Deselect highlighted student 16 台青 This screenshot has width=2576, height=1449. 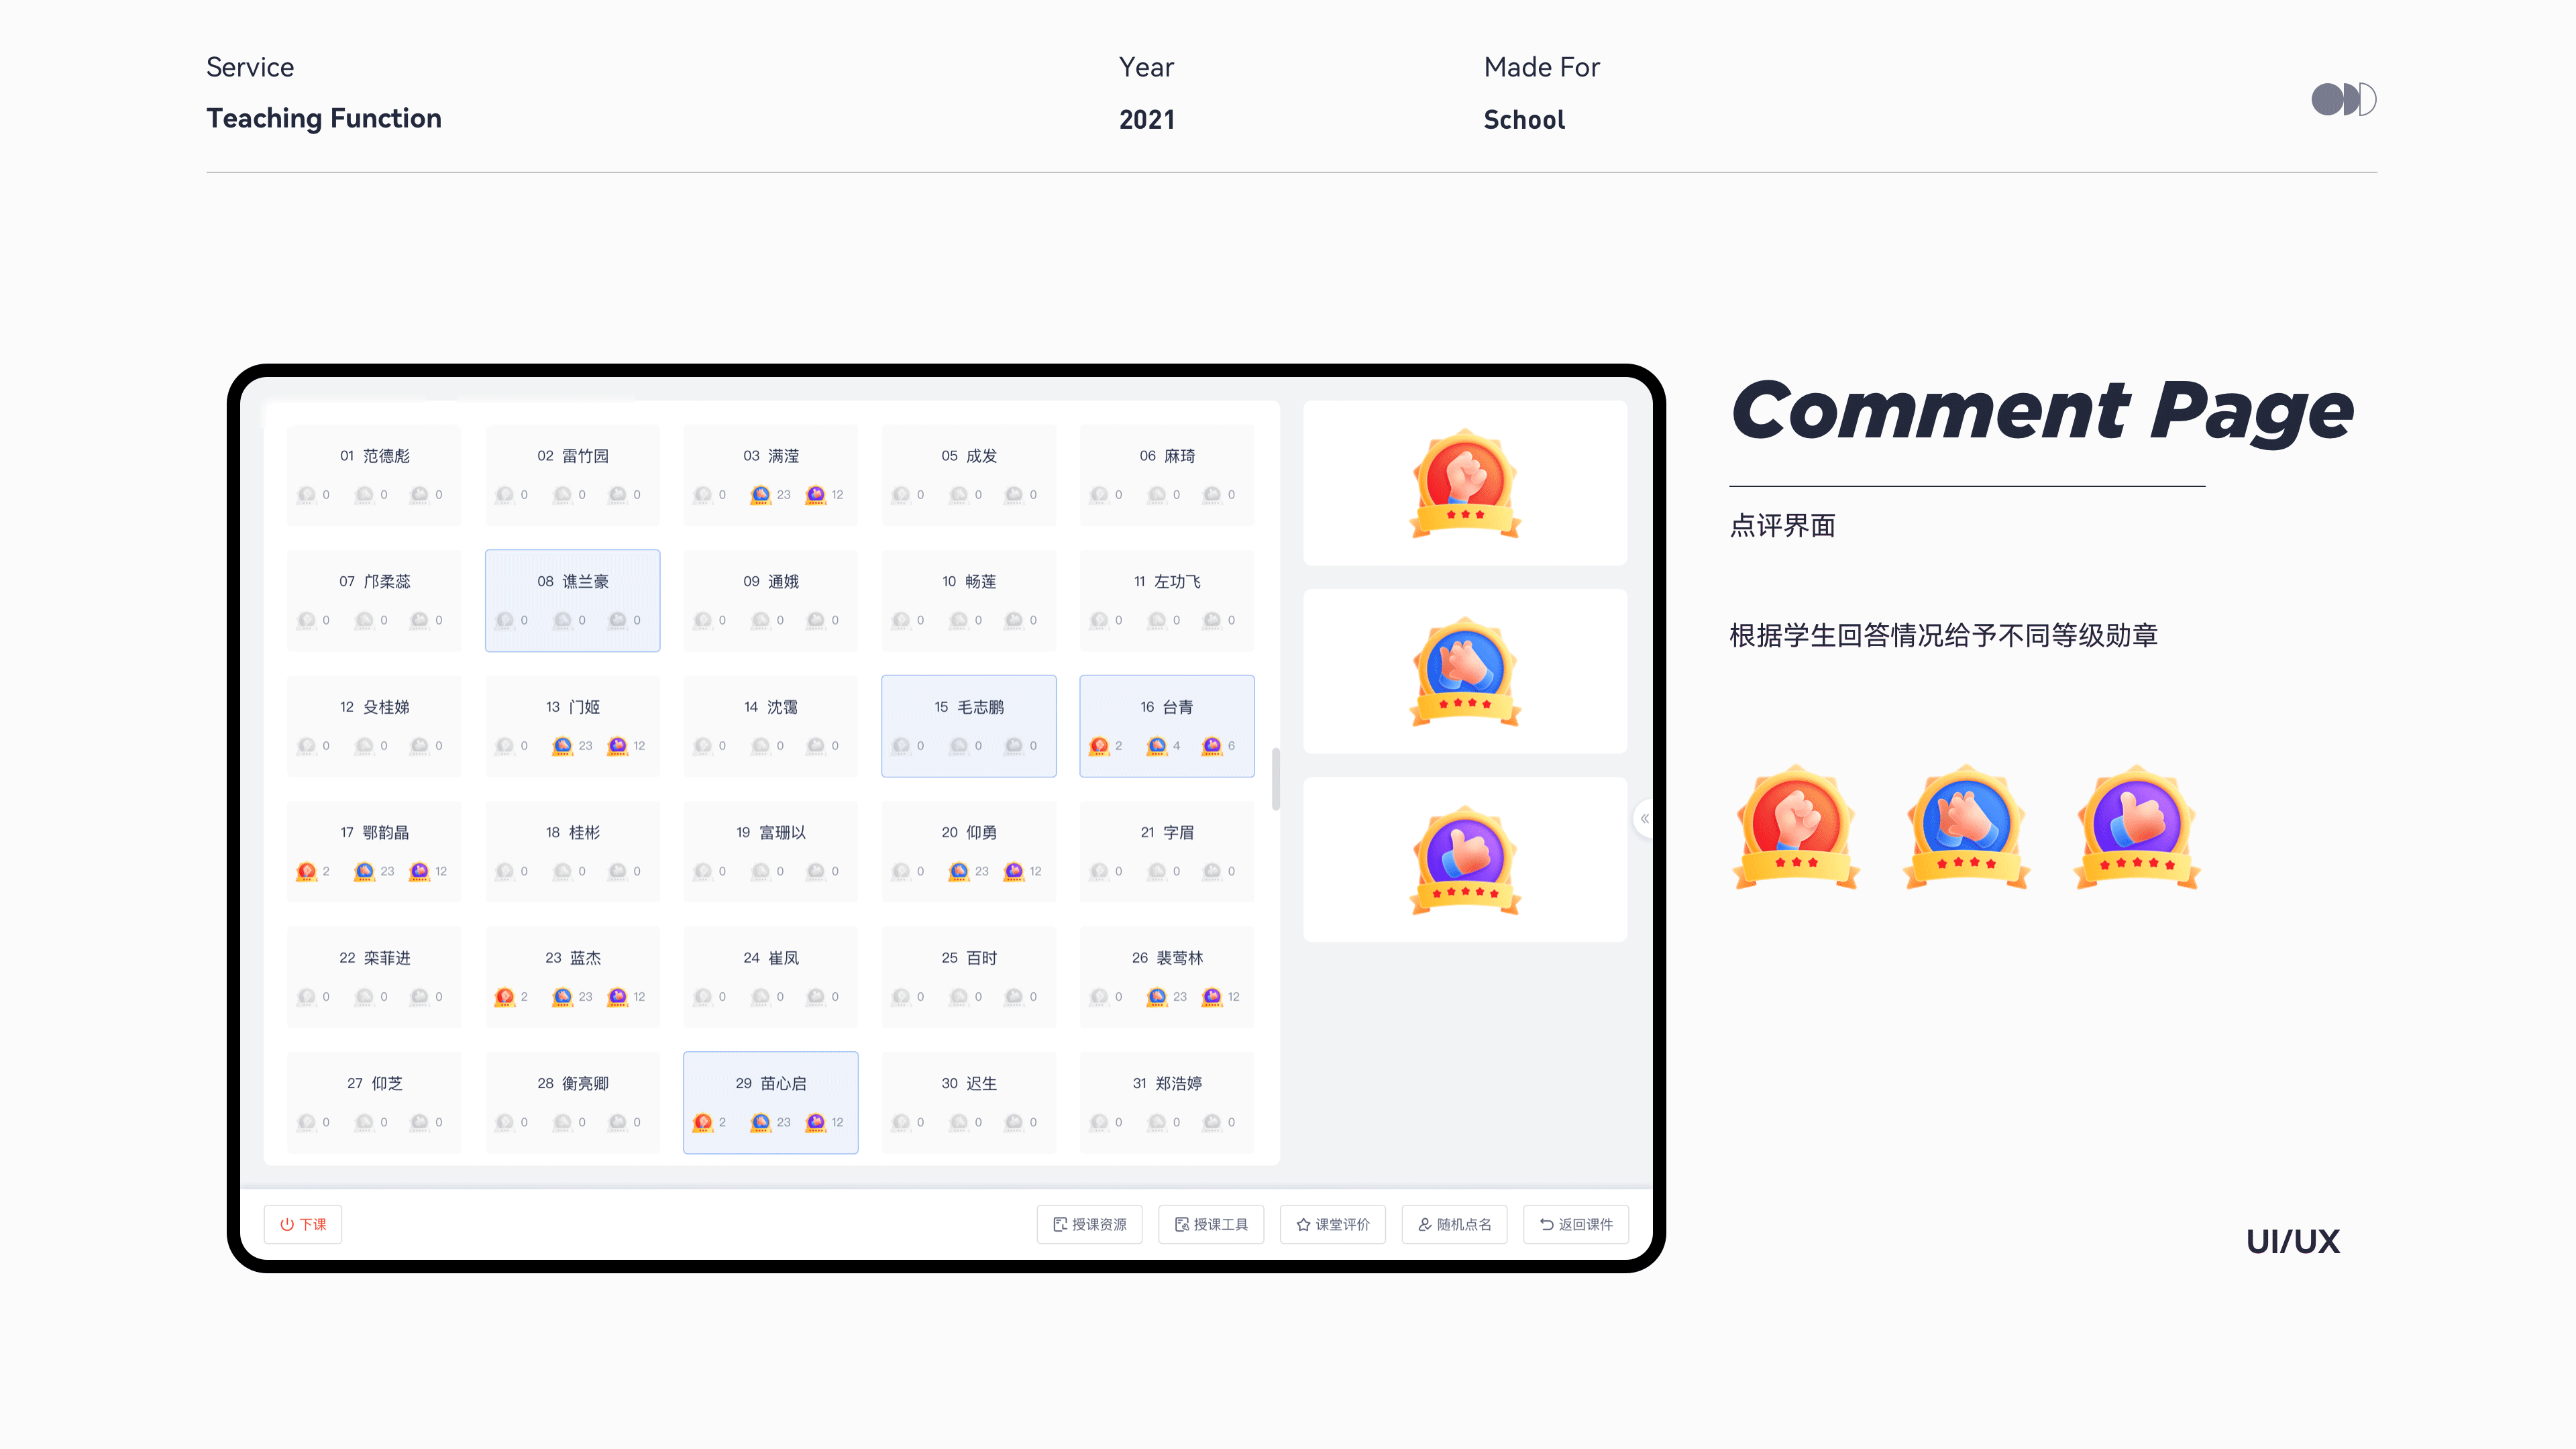pos(1167,726)
